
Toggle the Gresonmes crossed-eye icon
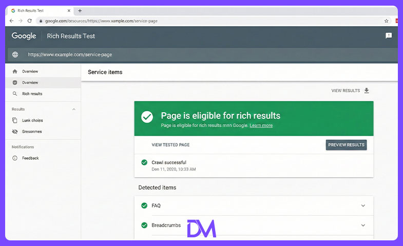(15, 131)
